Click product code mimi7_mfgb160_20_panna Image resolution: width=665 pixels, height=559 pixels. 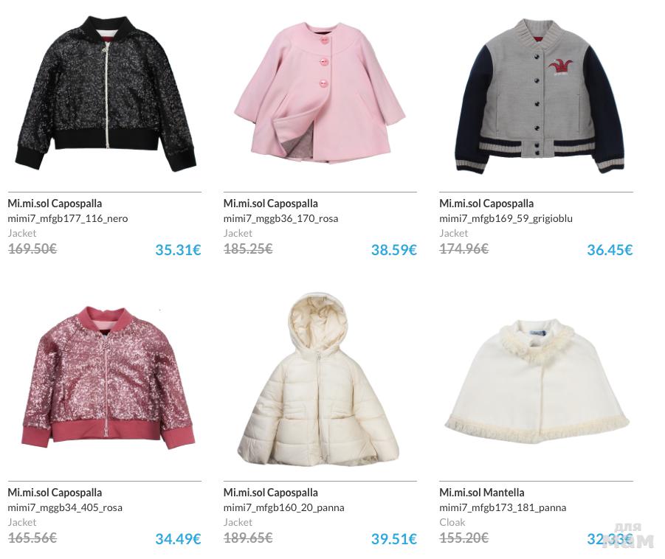(x=283, y=507)
